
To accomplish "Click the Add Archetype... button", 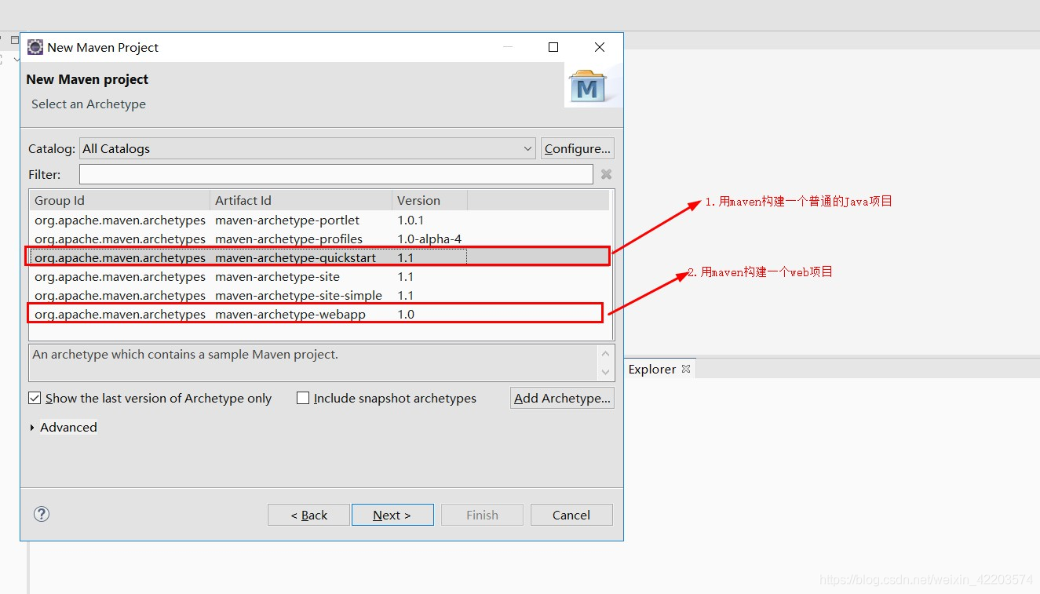I will 562,398.
